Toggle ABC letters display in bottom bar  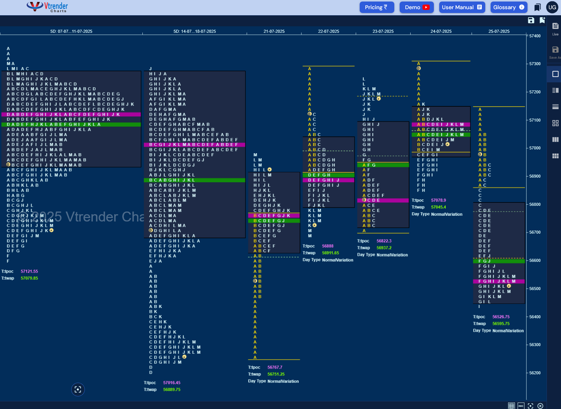click(521, 406)
